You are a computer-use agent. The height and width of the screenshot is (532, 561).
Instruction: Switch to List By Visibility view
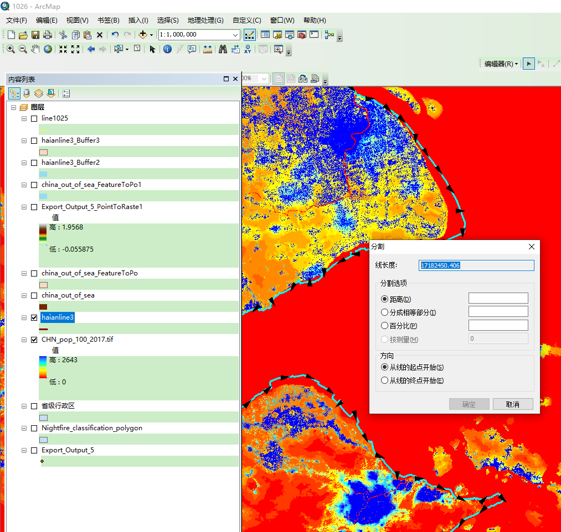[39, 93]
